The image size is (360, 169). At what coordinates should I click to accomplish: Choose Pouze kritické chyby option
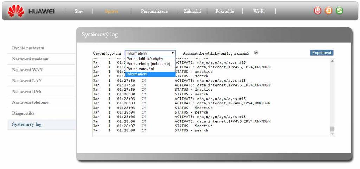coord(150,59)
